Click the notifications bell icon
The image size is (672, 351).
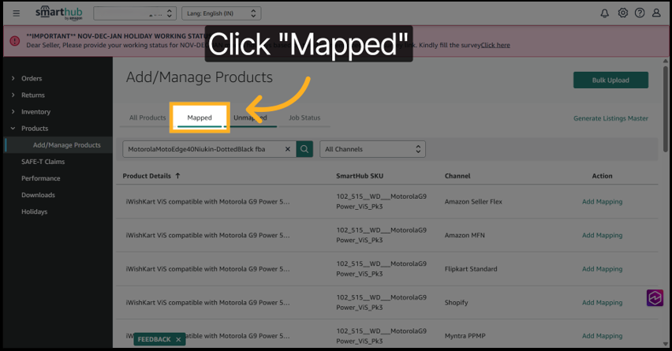tap(605, 13)
